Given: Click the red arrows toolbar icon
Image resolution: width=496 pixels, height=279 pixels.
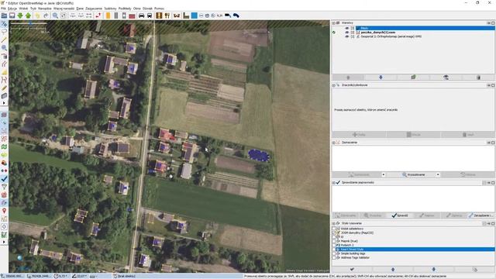Looking at the screenshot, I should click(98, 15).
